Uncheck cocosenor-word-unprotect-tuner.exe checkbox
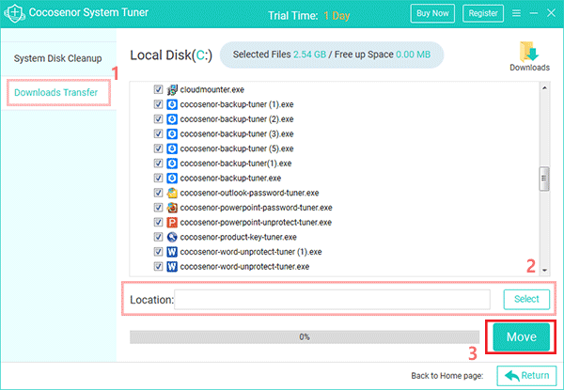 point(158,266)
